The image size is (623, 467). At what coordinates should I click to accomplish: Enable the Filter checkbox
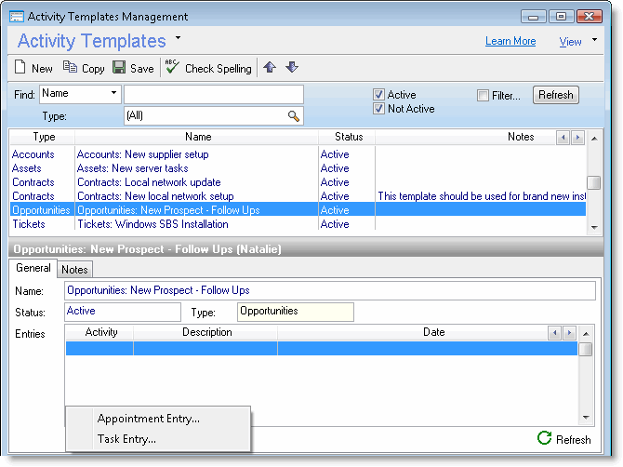tap(483, 95)
